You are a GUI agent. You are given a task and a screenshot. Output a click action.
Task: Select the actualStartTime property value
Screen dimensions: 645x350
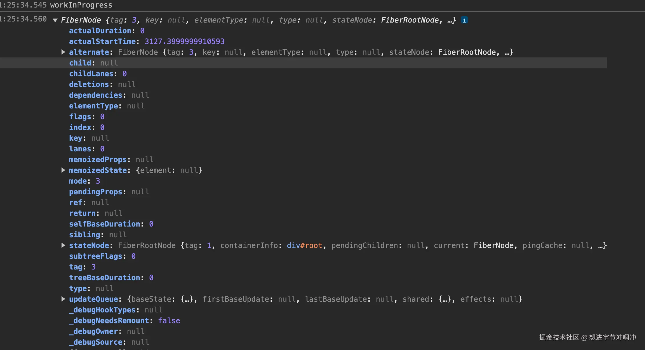(x=184, y=41)
